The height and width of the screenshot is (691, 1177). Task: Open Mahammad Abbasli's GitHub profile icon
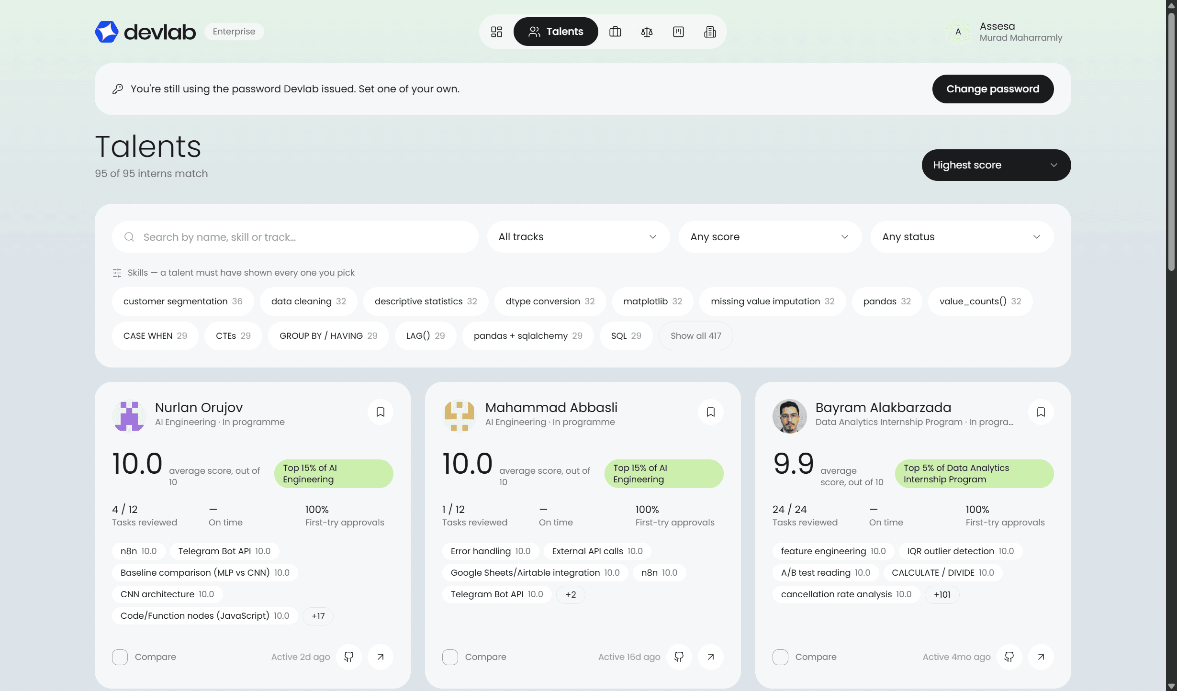tap(679, 657)
